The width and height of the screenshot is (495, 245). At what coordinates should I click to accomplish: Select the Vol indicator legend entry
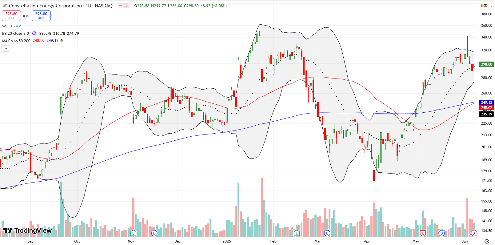pos(5,26)
